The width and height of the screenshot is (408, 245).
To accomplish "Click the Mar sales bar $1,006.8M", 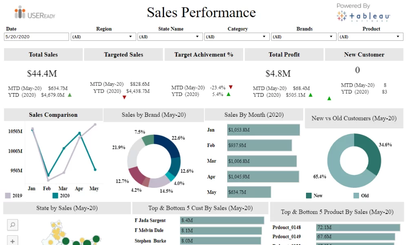I will [262, 161].
